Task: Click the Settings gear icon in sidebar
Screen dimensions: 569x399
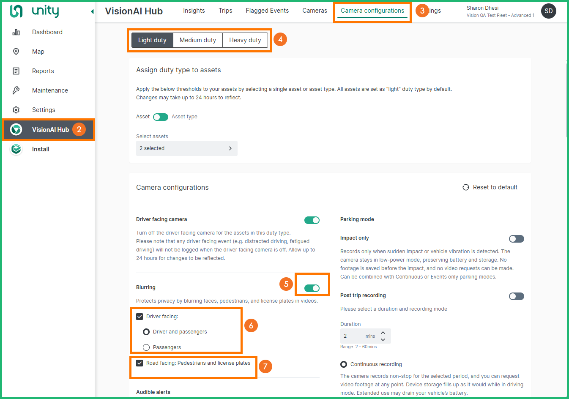Action: point(16,110)
